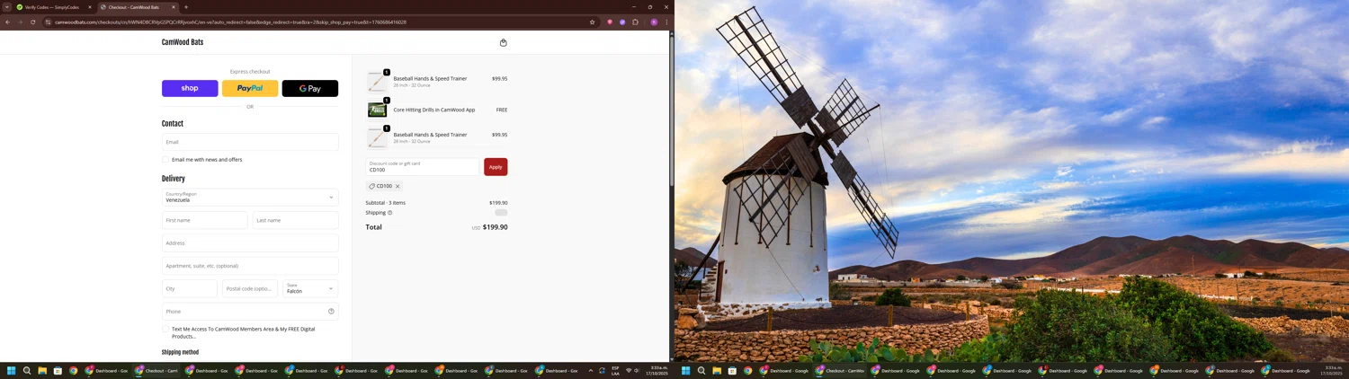
Task: Click the sync icon in the system tray
Action: (x=602, y=370)
